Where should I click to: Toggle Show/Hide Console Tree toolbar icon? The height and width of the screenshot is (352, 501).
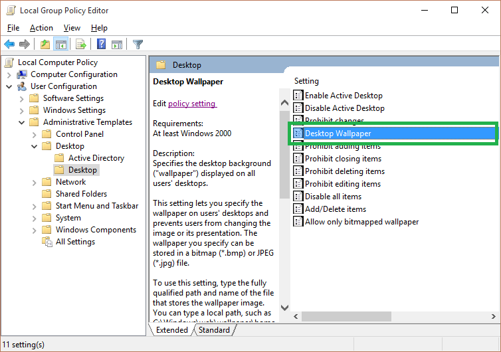tap(60, 44)
